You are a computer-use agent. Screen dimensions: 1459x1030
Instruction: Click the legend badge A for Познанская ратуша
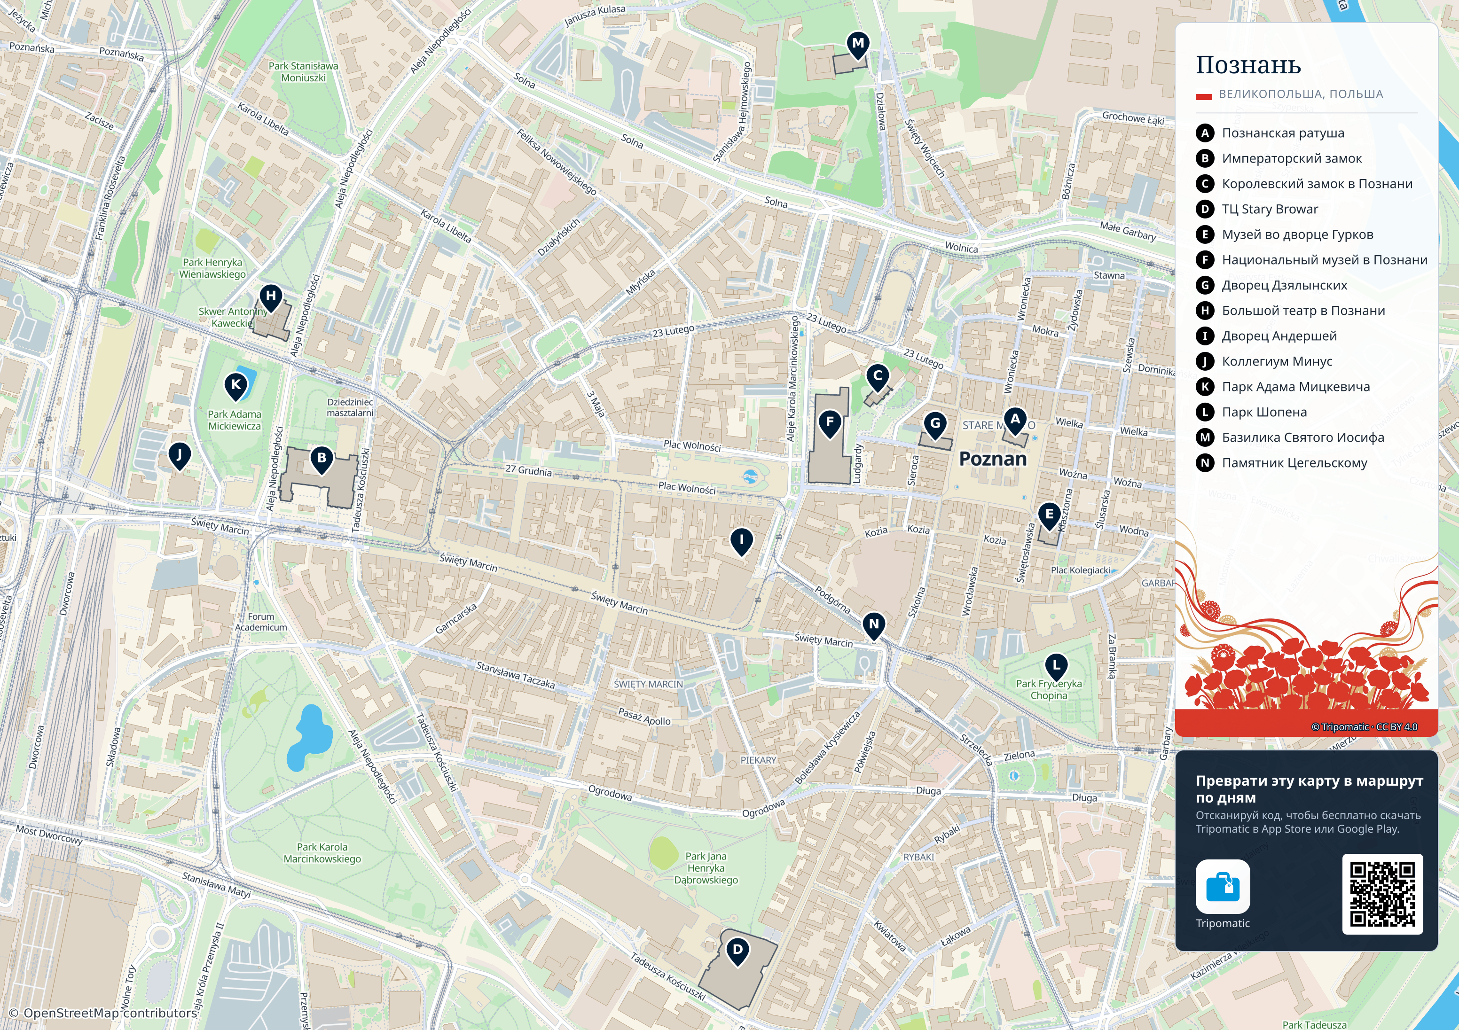1205,133
